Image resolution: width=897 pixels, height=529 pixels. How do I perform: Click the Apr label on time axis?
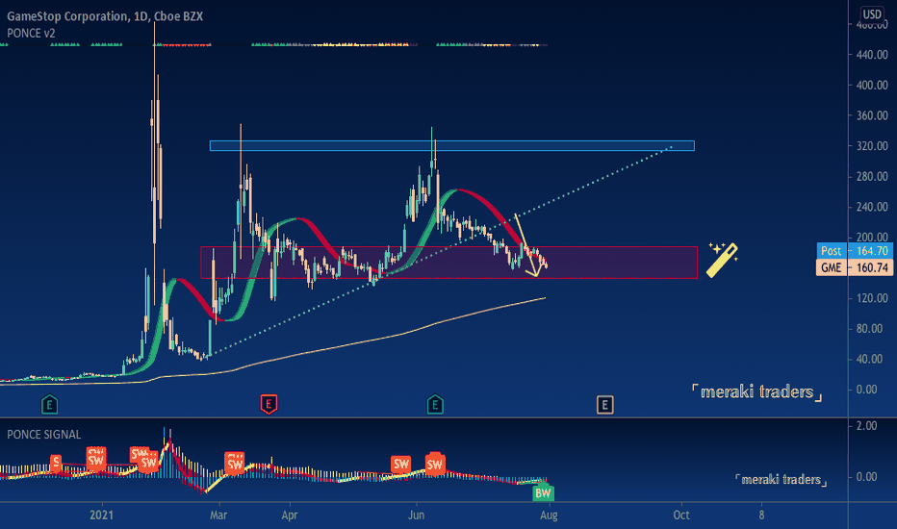pyautogui.click(x=290, y=515)
